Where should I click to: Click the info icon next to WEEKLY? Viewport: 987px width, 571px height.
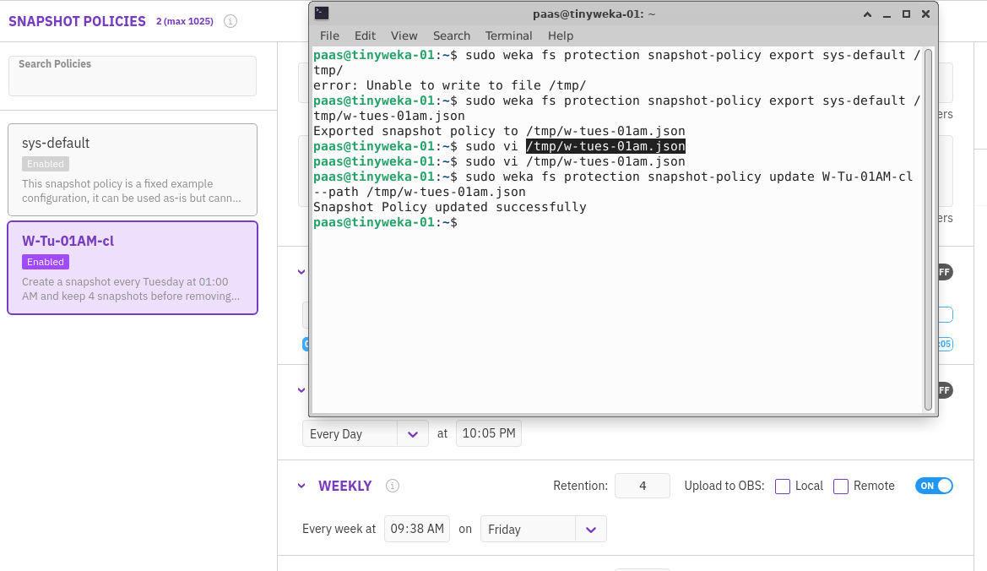392,486
